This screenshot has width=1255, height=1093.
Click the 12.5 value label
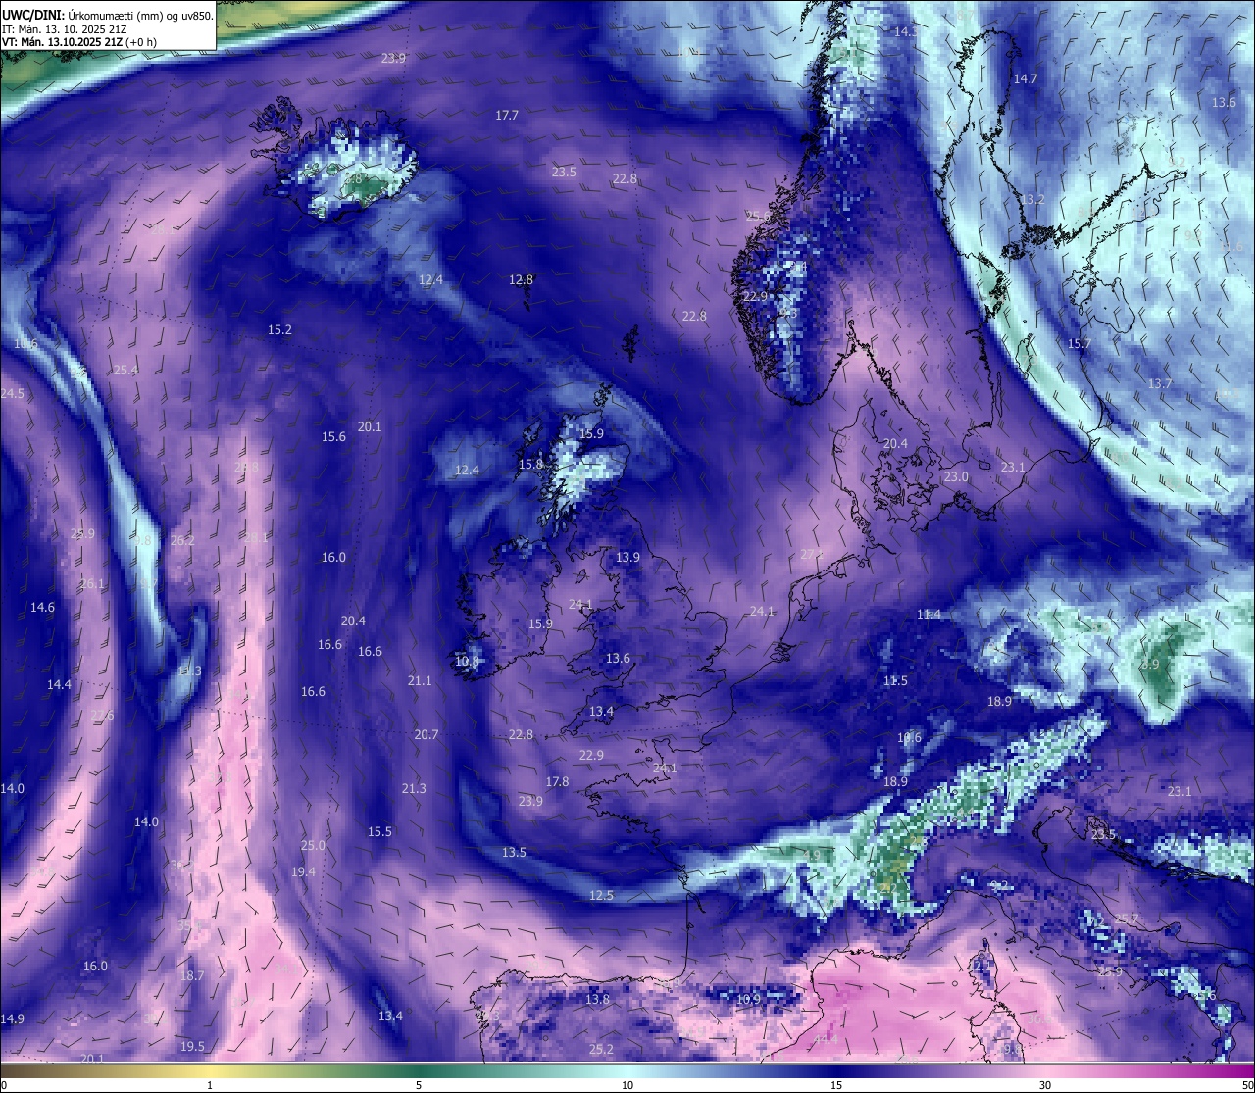(601, 895)
